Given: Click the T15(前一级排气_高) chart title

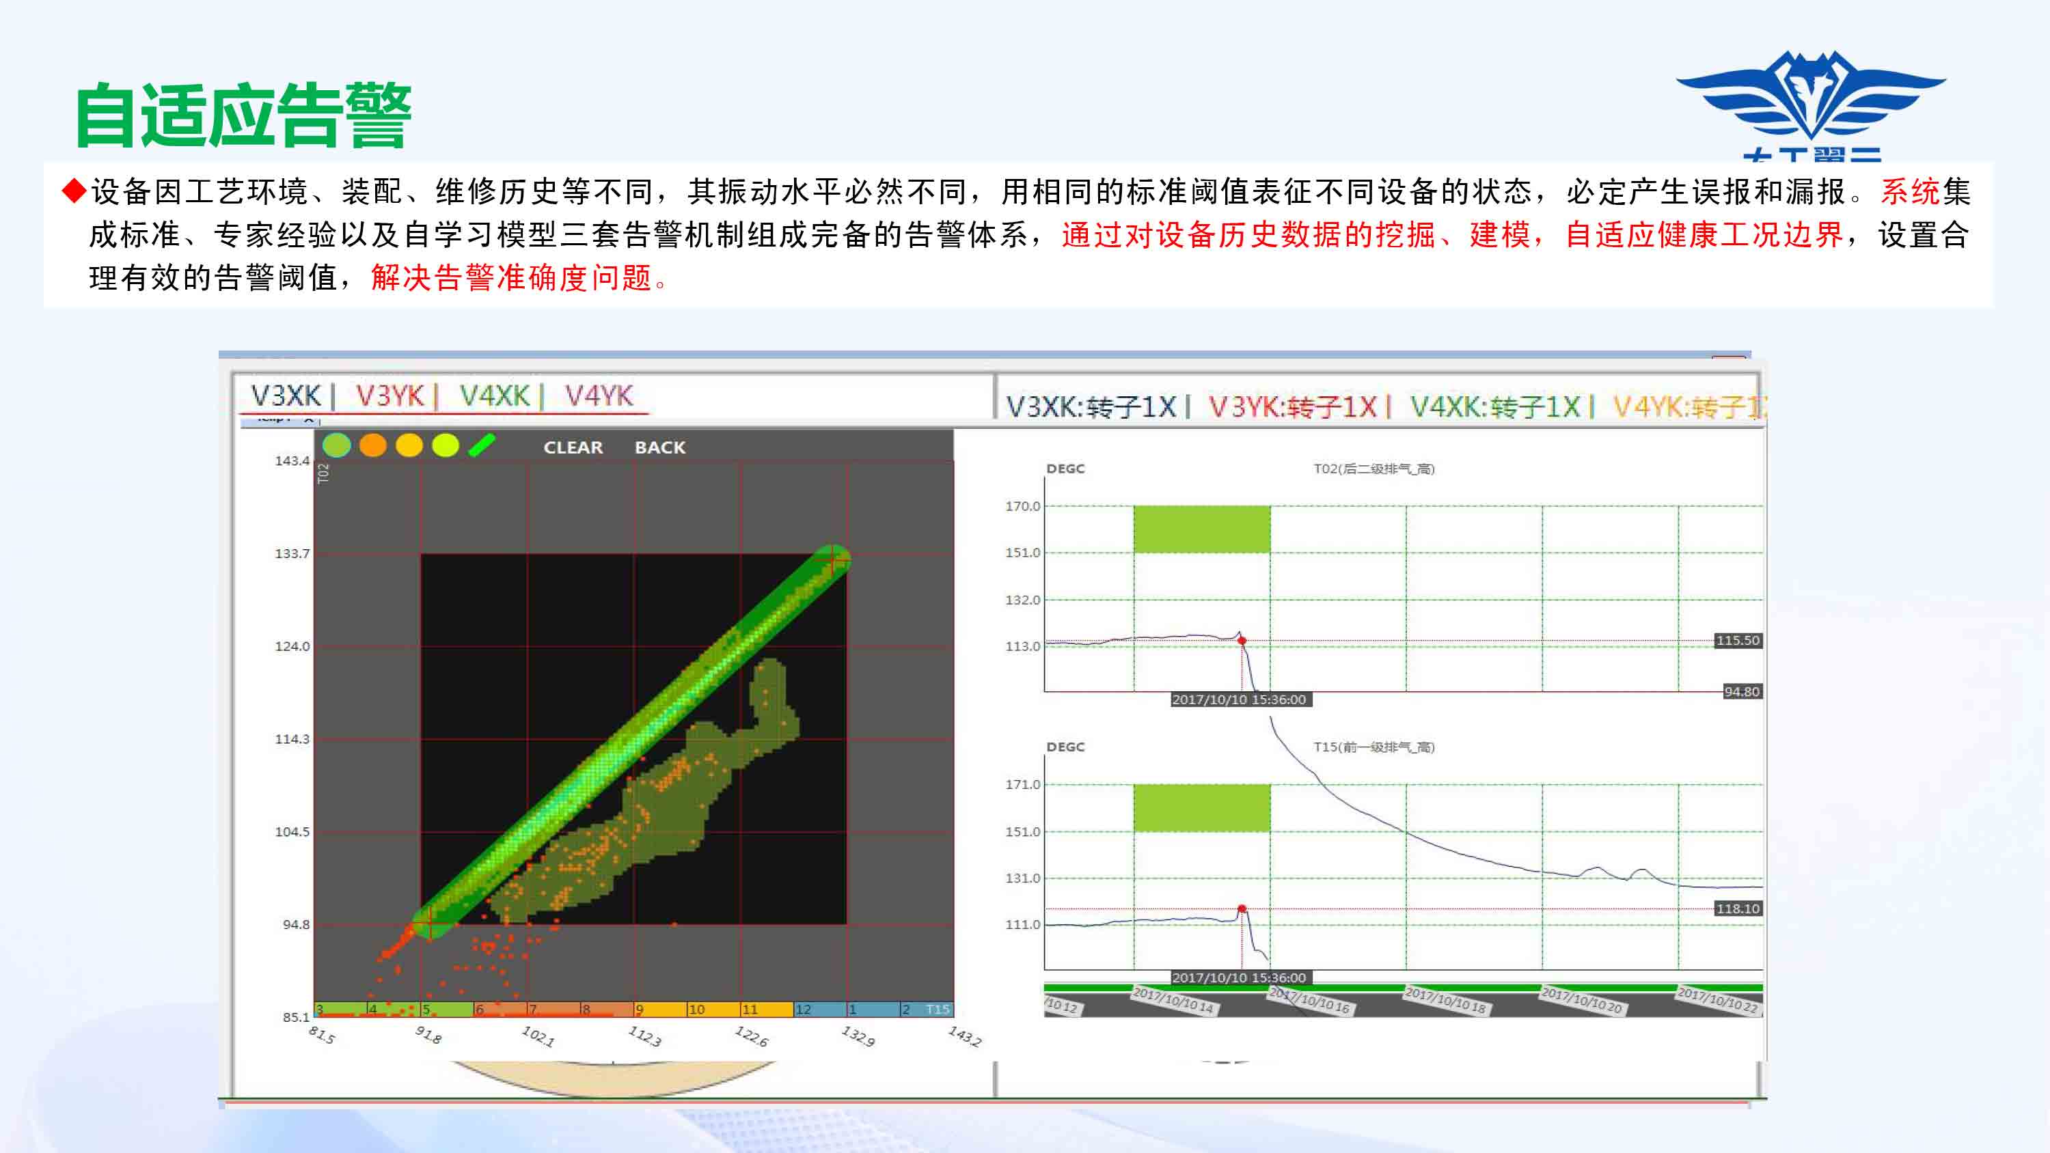Looking at the screenshot, I should (x=1374, y=747).
